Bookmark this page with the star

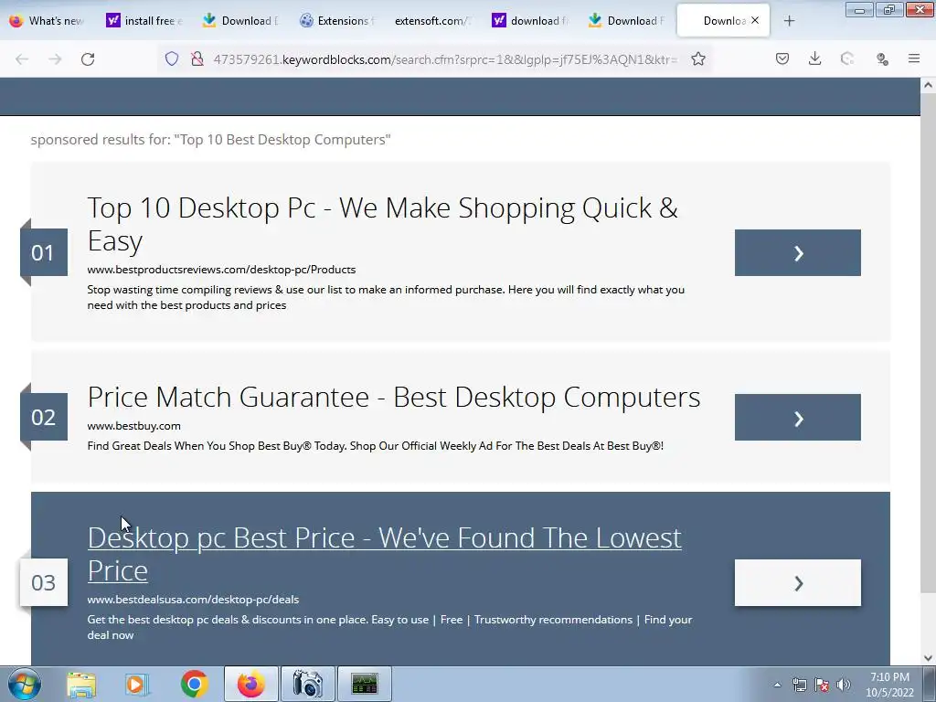[x=697, y=59]
